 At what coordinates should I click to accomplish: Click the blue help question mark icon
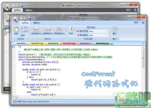click(x=143, y=22)
